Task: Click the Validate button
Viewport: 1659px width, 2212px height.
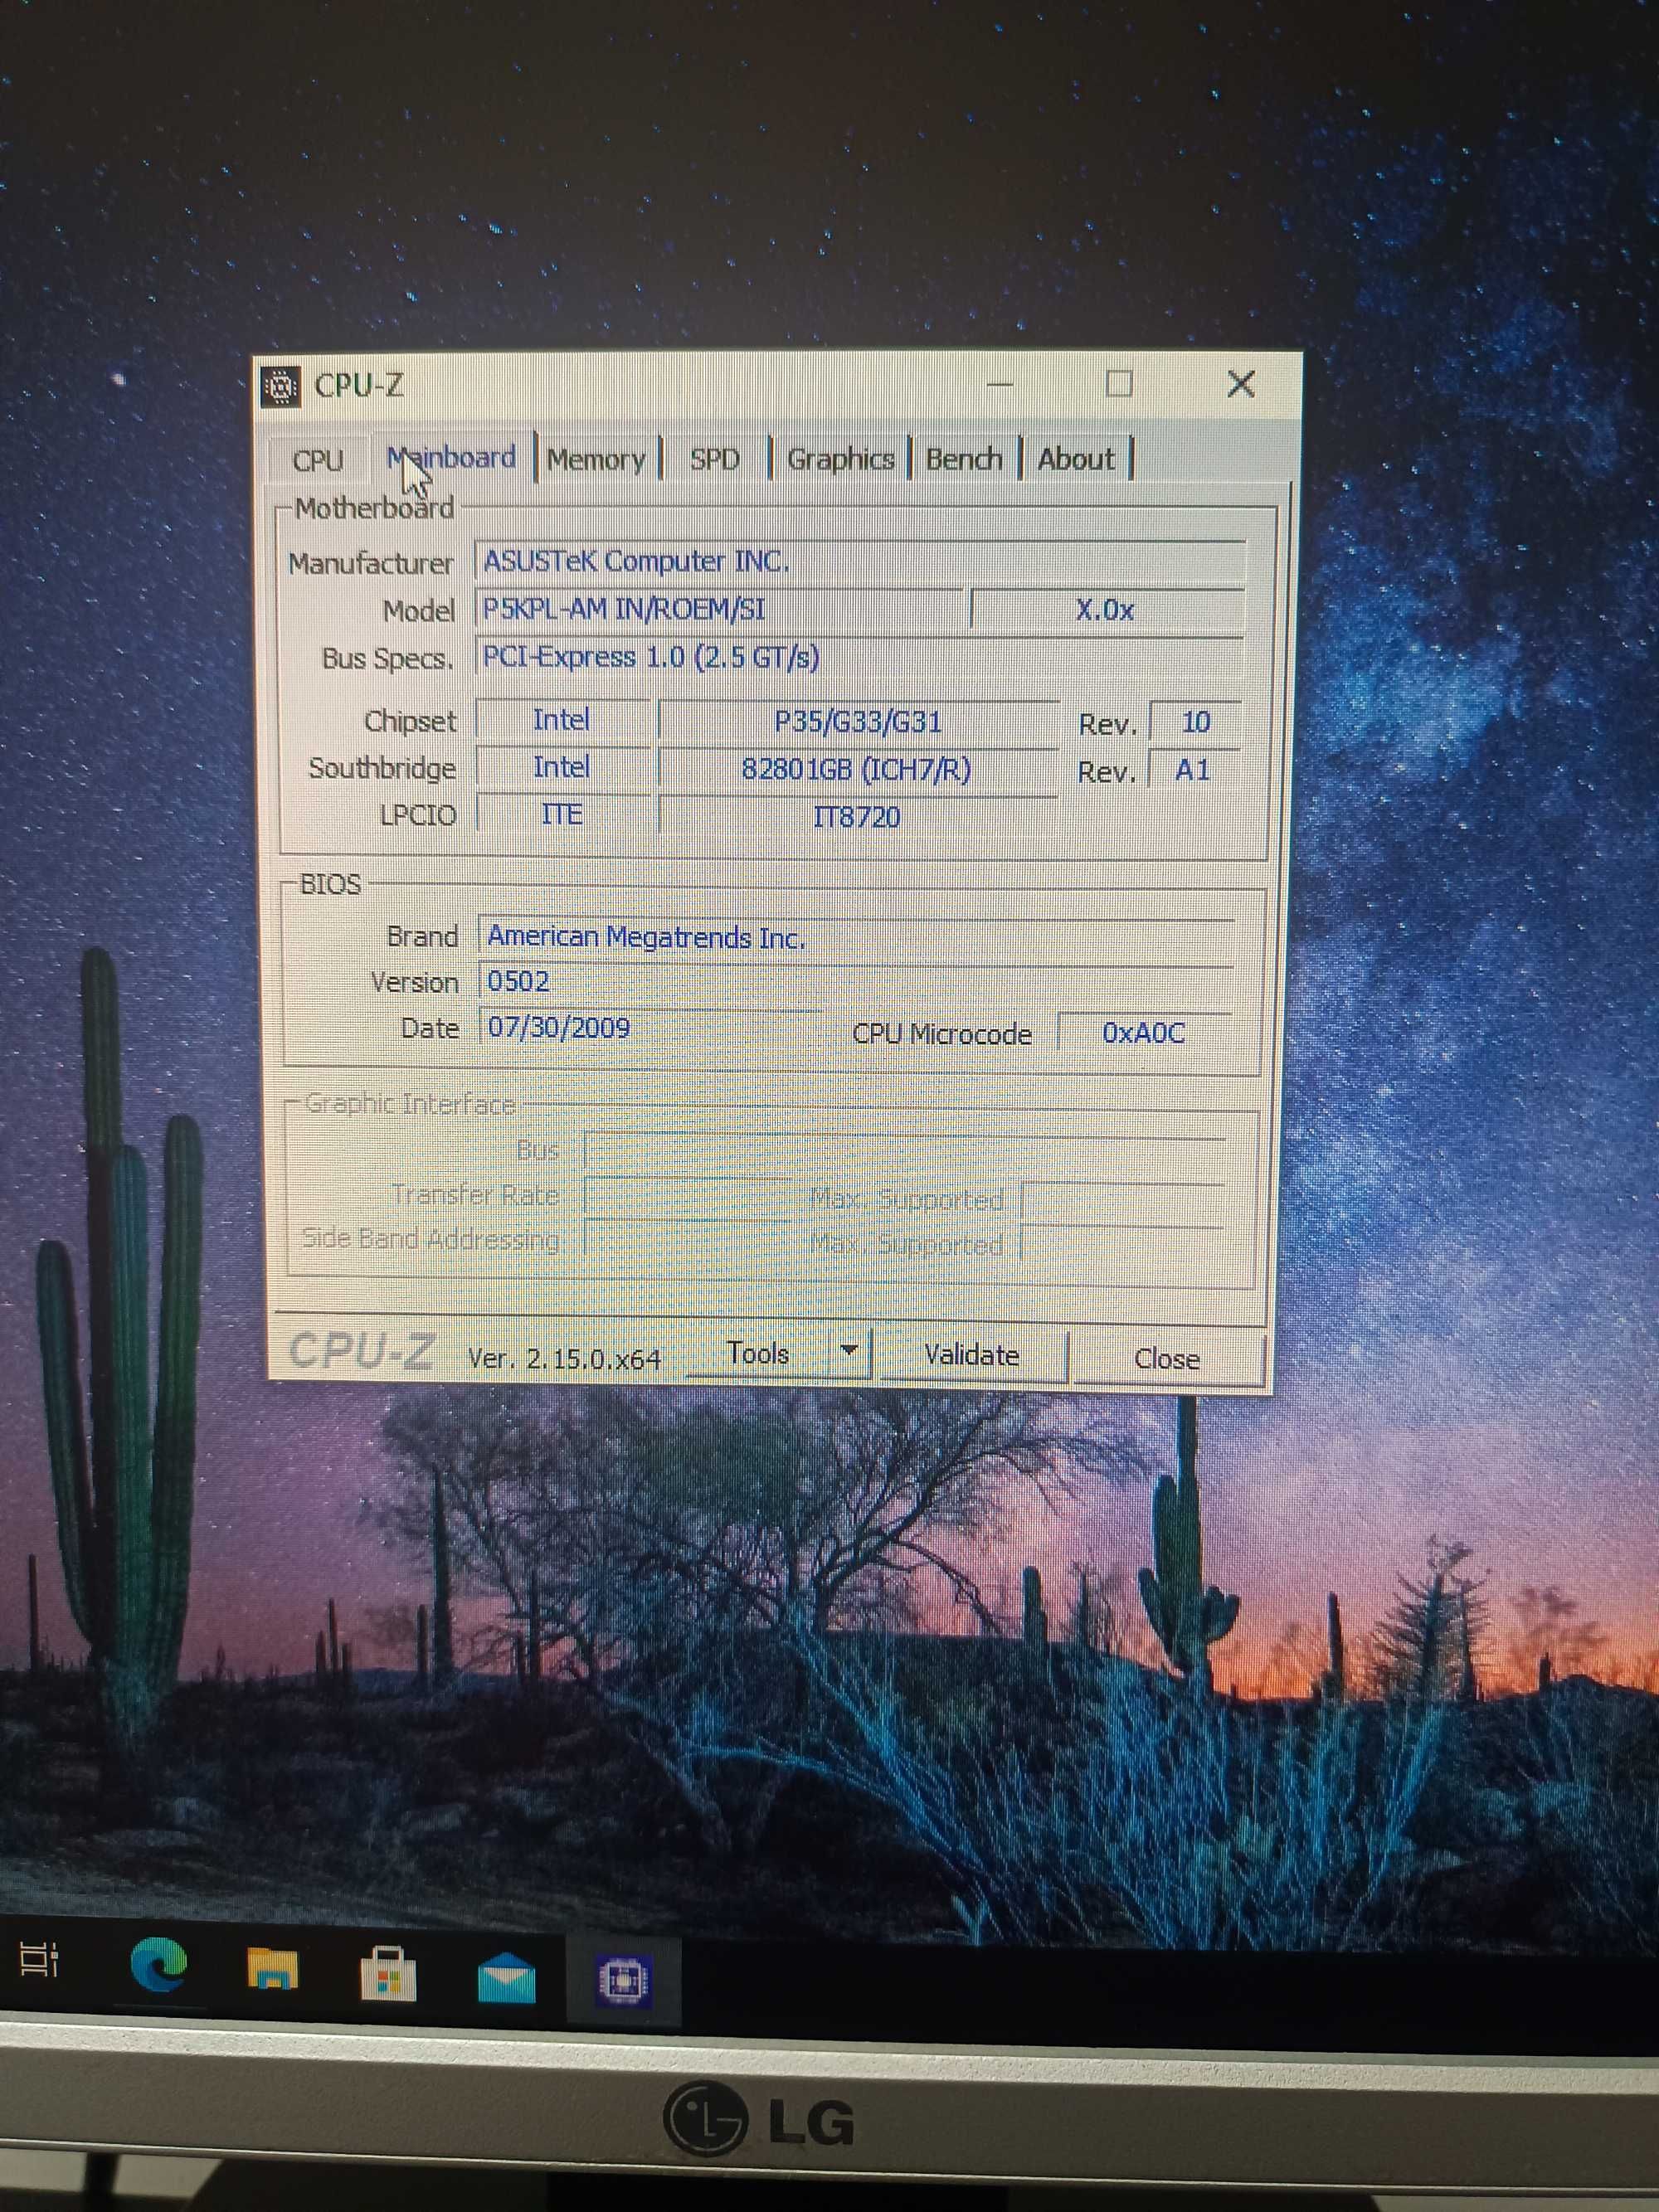Action: [972, 1355]
